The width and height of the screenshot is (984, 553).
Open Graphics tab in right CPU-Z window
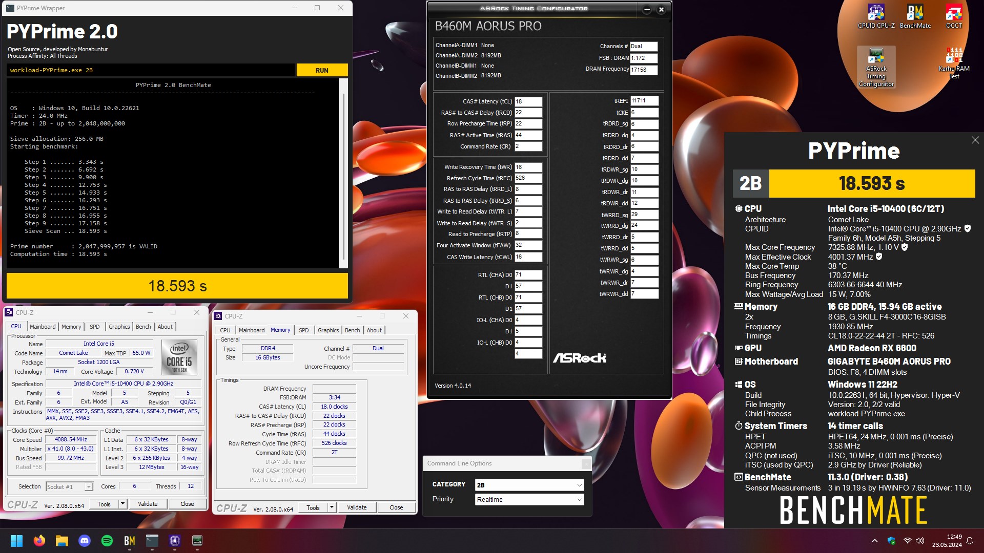point(329,330)
